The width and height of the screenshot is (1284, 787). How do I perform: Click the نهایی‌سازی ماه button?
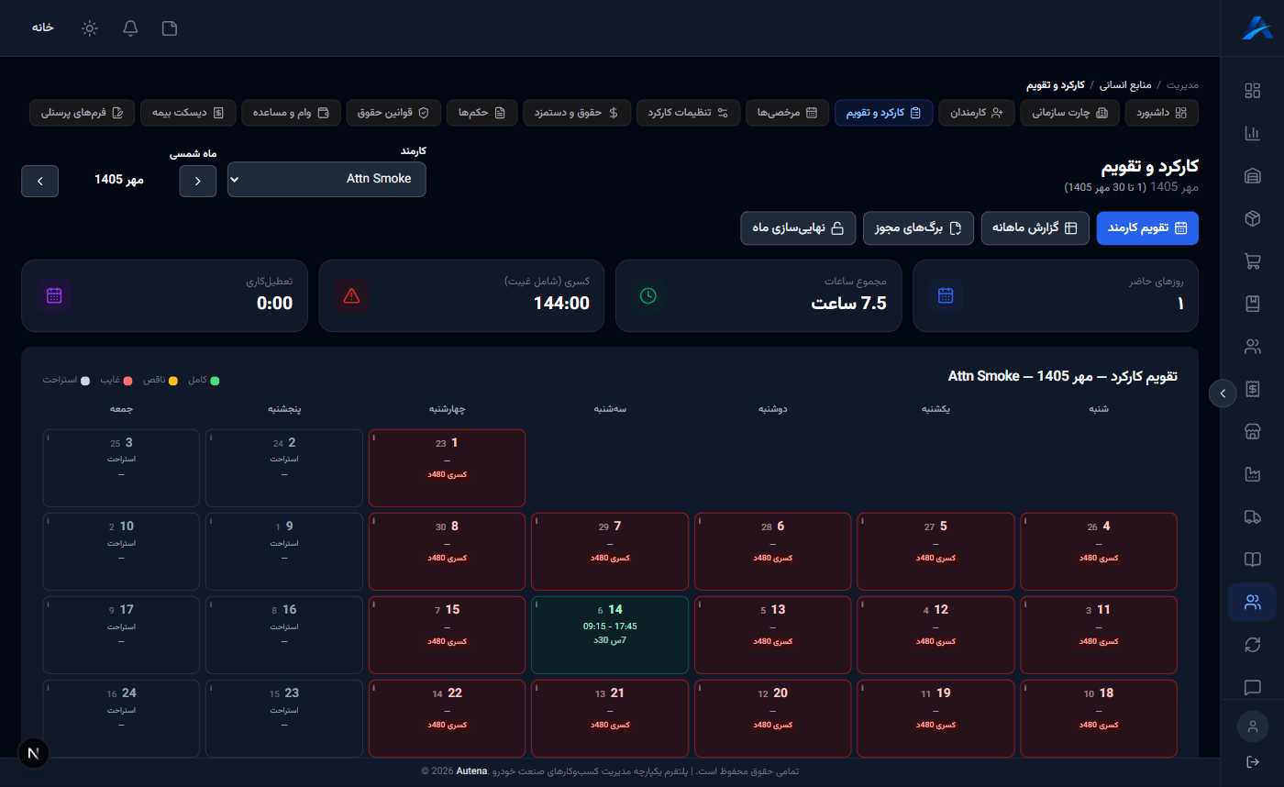coord(798,228)
